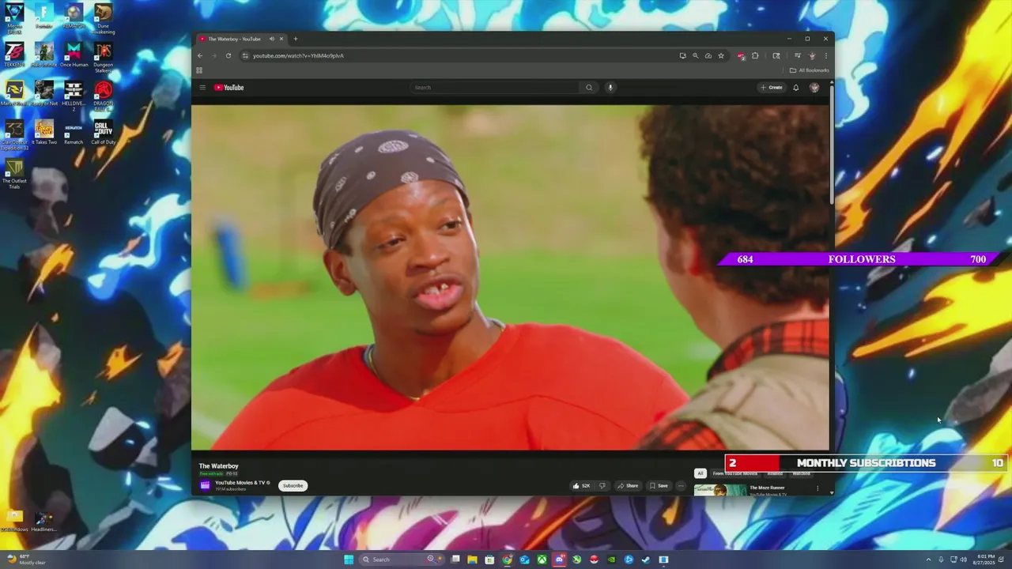
Task: Open the TEKKEN 8 desktop shortcut
Action: 14,55
